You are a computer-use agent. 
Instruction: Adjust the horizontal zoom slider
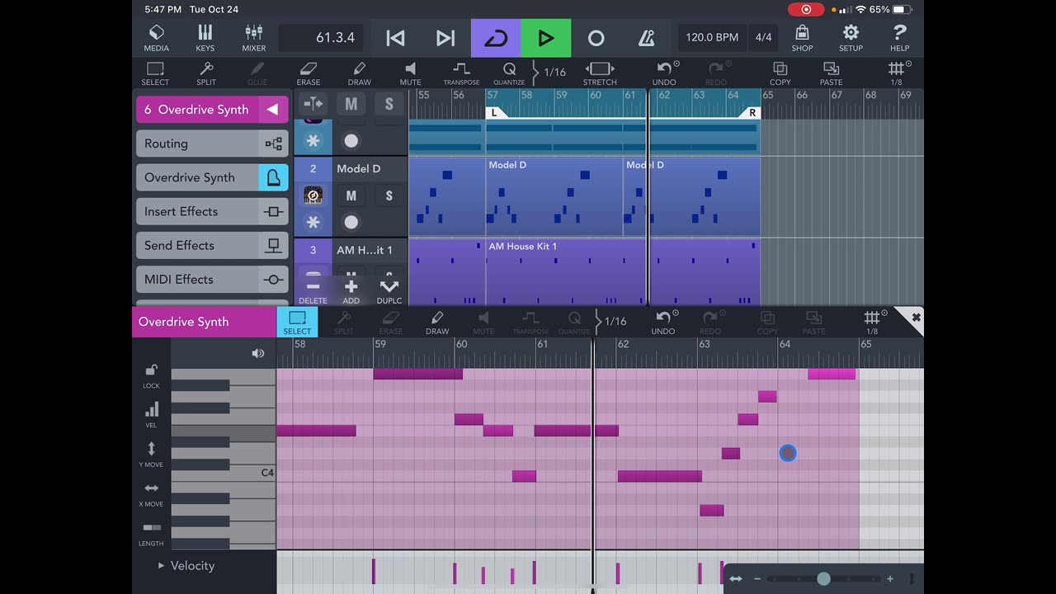click(823, 579)
